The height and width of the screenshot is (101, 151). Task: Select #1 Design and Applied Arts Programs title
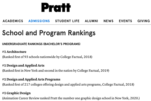coord(31,79)
